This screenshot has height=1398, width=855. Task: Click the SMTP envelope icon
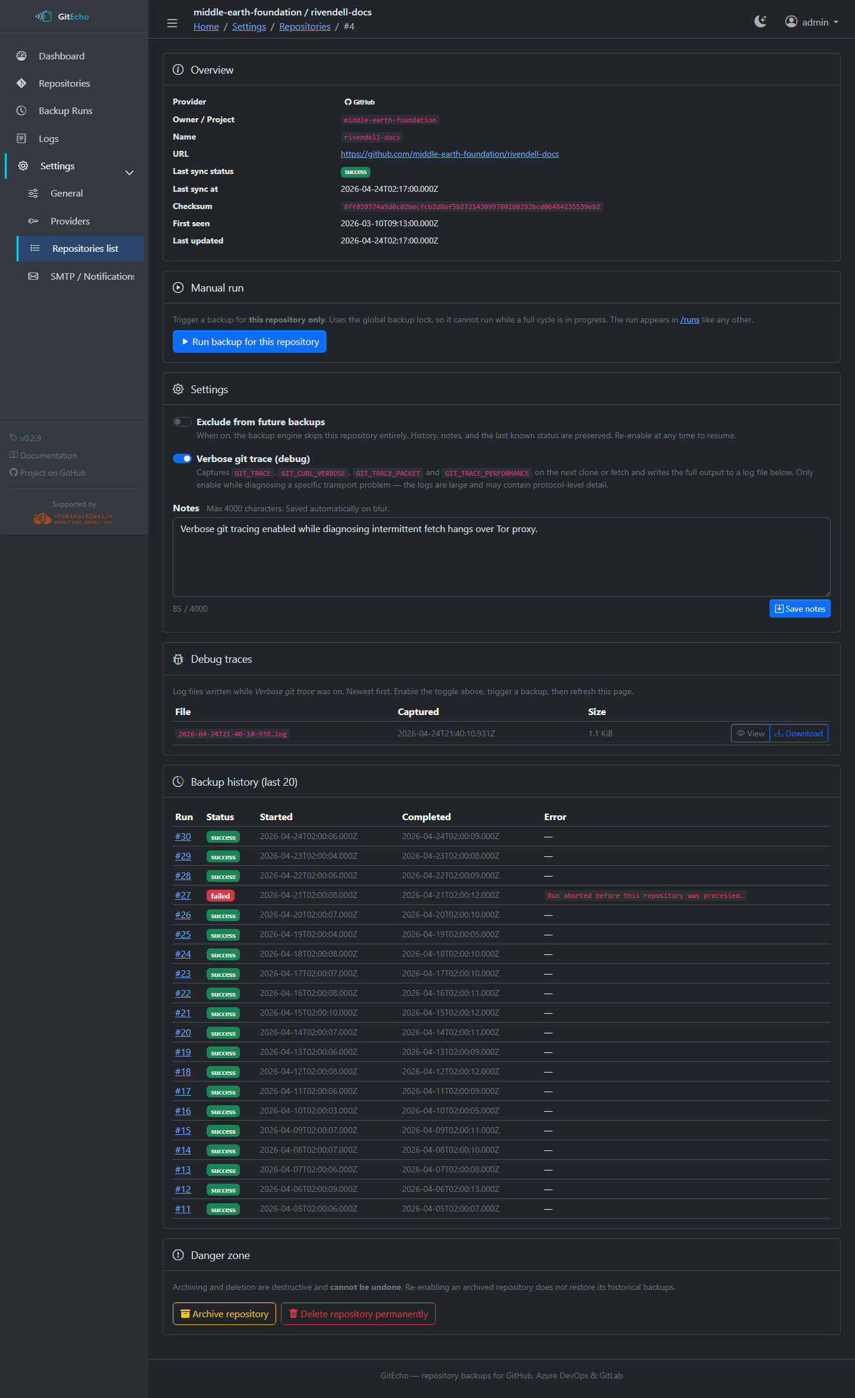click(33, 276)
